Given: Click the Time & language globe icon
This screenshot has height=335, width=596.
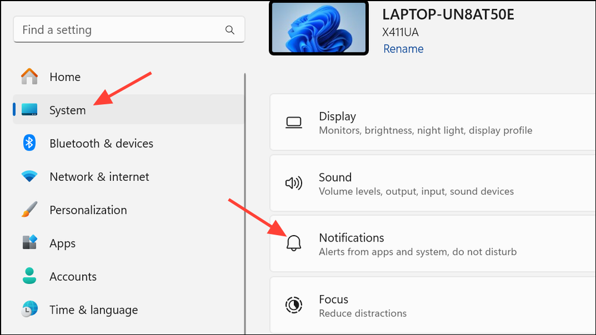Looking at the screenshot, I should (x=29, y=309).
